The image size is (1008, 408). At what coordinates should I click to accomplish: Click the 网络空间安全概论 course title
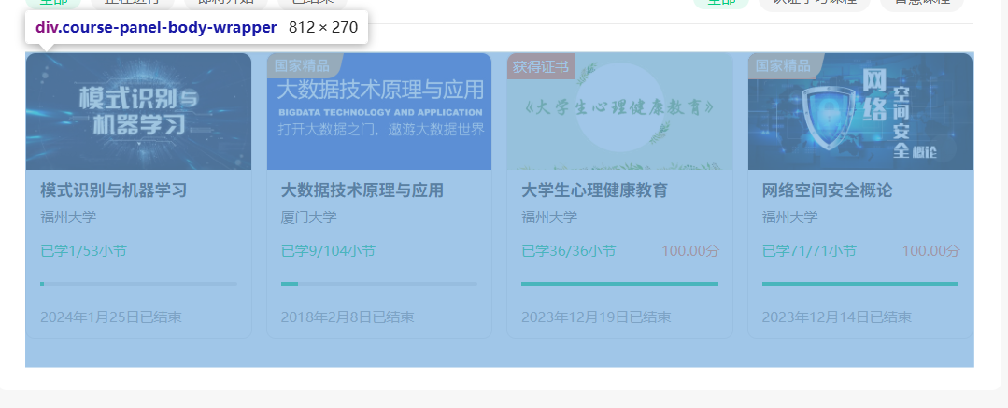[x=828, y=190]
